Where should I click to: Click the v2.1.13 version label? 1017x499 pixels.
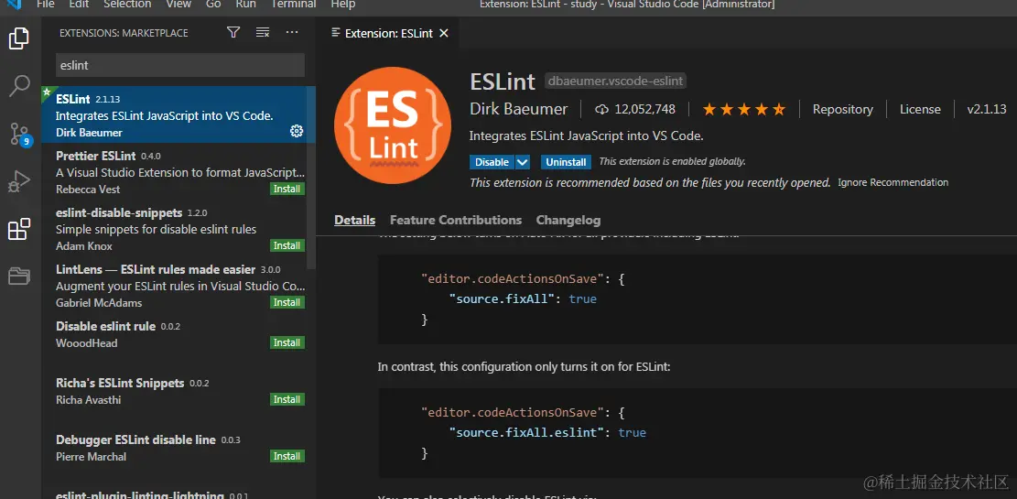tap(987, 110)
